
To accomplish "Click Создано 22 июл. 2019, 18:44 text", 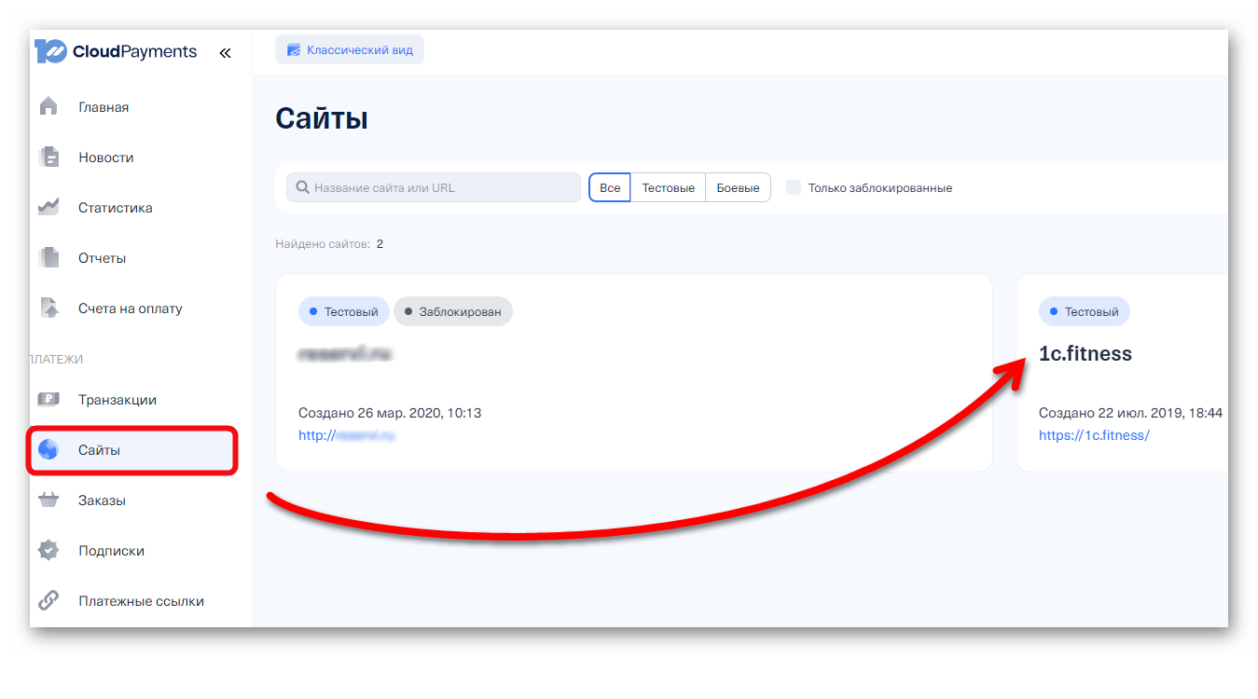I will (1130, 412).
